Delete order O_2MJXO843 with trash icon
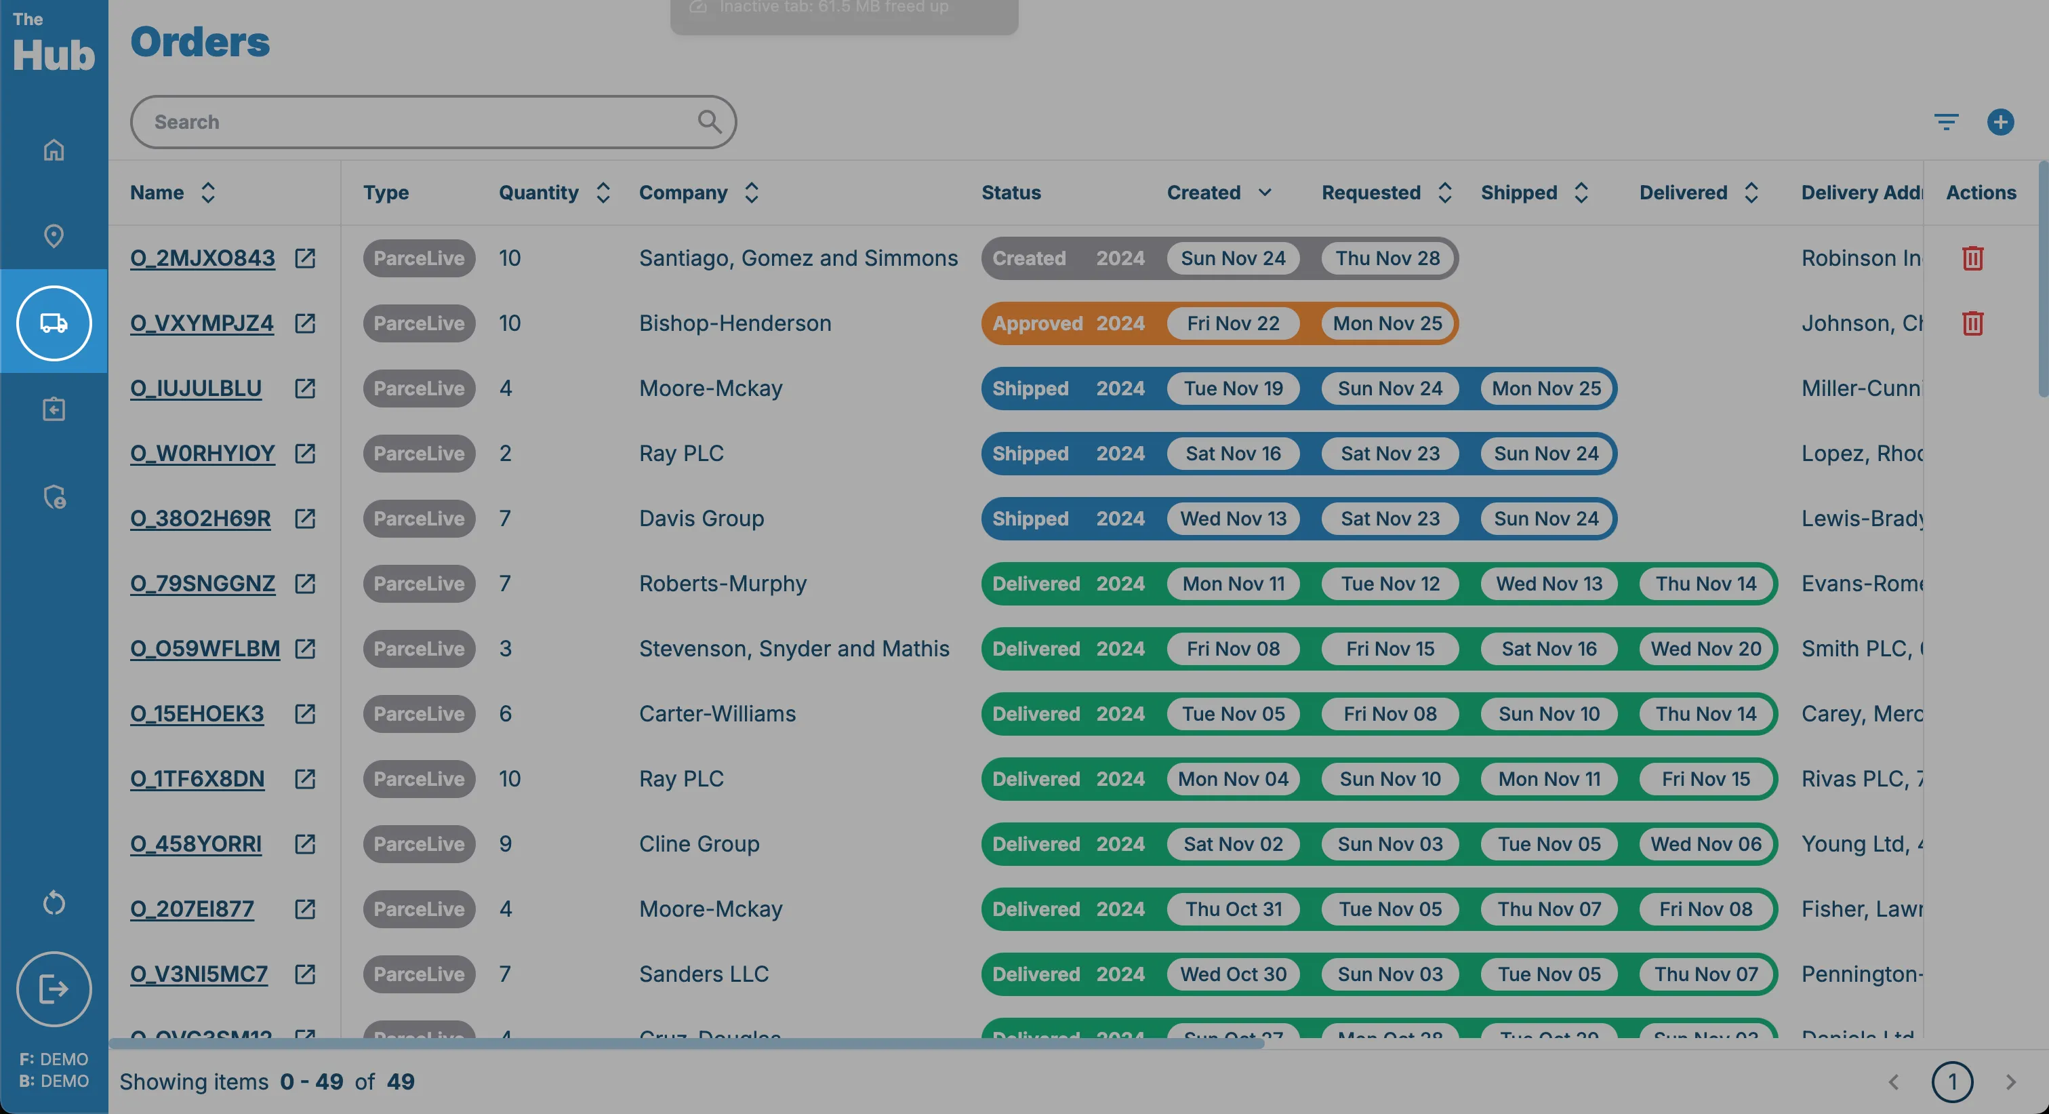Image resolution: width=2049 pixels, height=1114 pixels. click(x=1972, y=258)
